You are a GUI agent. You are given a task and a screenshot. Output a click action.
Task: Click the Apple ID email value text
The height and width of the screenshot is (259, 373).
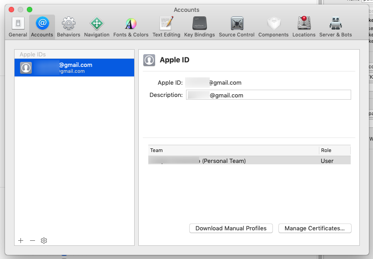(213, 82)
